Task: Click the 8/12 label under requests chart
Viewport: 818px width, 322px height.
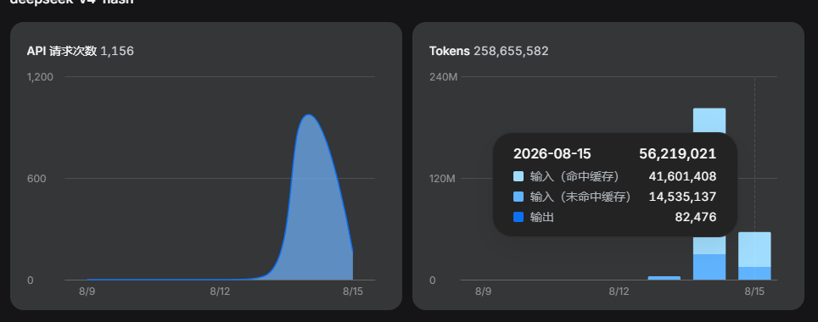Action: tap(220, 291)
